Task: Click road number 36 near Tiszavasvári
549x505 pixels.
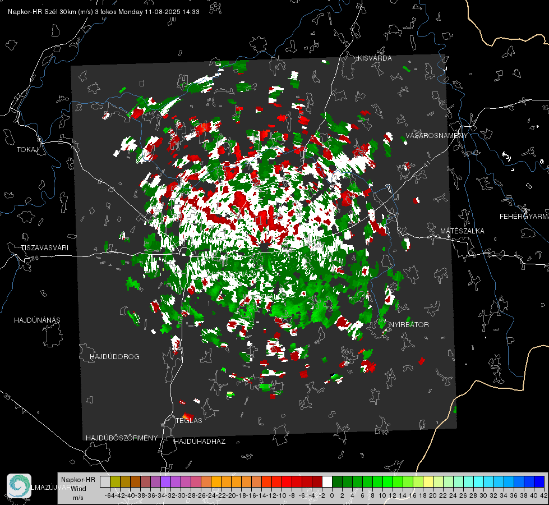Action: pyautogui.click(x=35, y=258)
